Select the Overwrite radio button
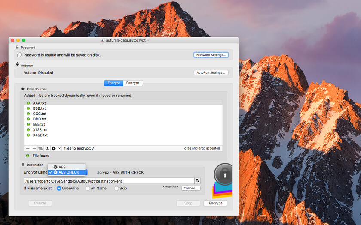The height and width of the screenshot is (225, 361). point(59,188)
